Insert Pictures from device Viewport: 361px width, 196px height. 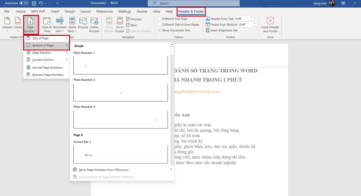(83, 23)
